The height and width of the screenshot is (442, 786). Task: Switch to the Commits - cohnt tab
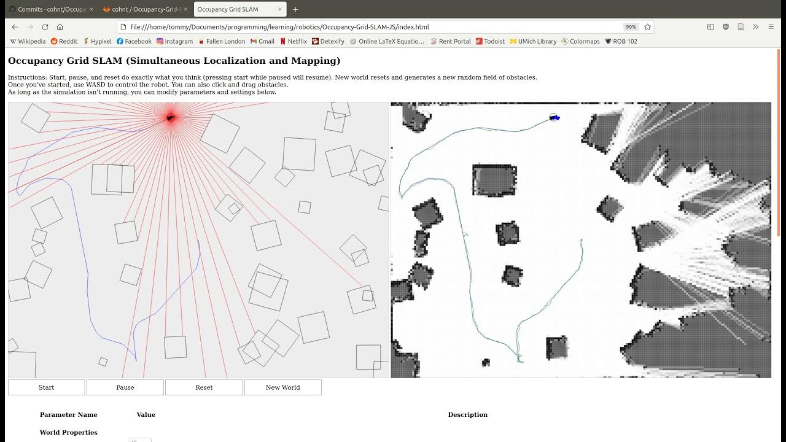(x=50, y=9)
